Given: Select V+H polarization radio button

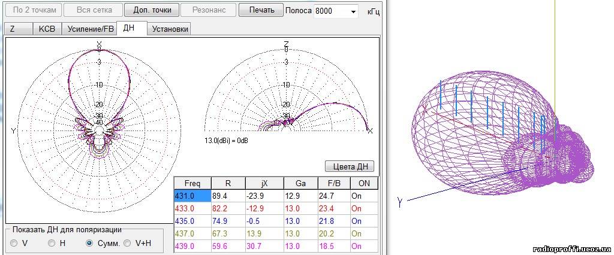Looking at the screenshot, I should pos(127,243).
